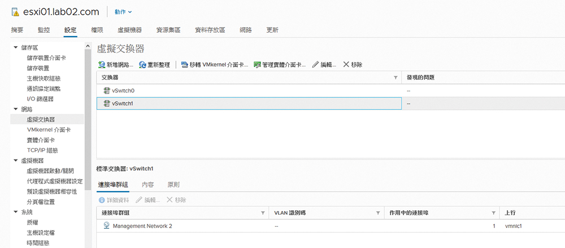Select I/O 篩選器 in the sidebar

tap(41, 99)
